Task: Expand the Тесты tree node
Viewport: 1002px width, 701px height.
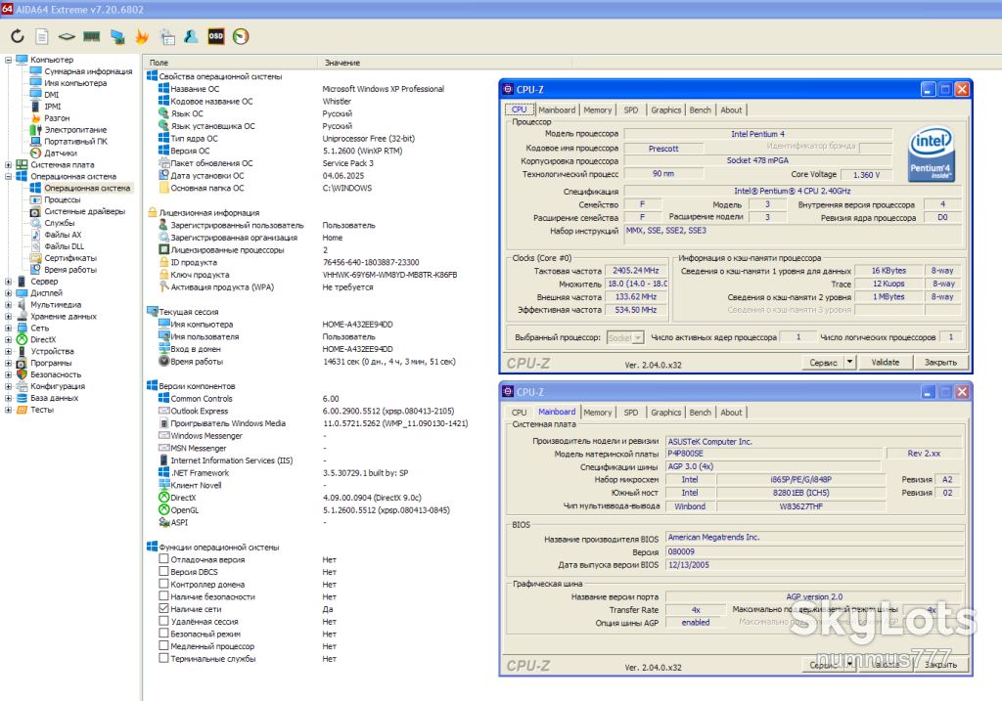Action: click(x=8, y=410)
